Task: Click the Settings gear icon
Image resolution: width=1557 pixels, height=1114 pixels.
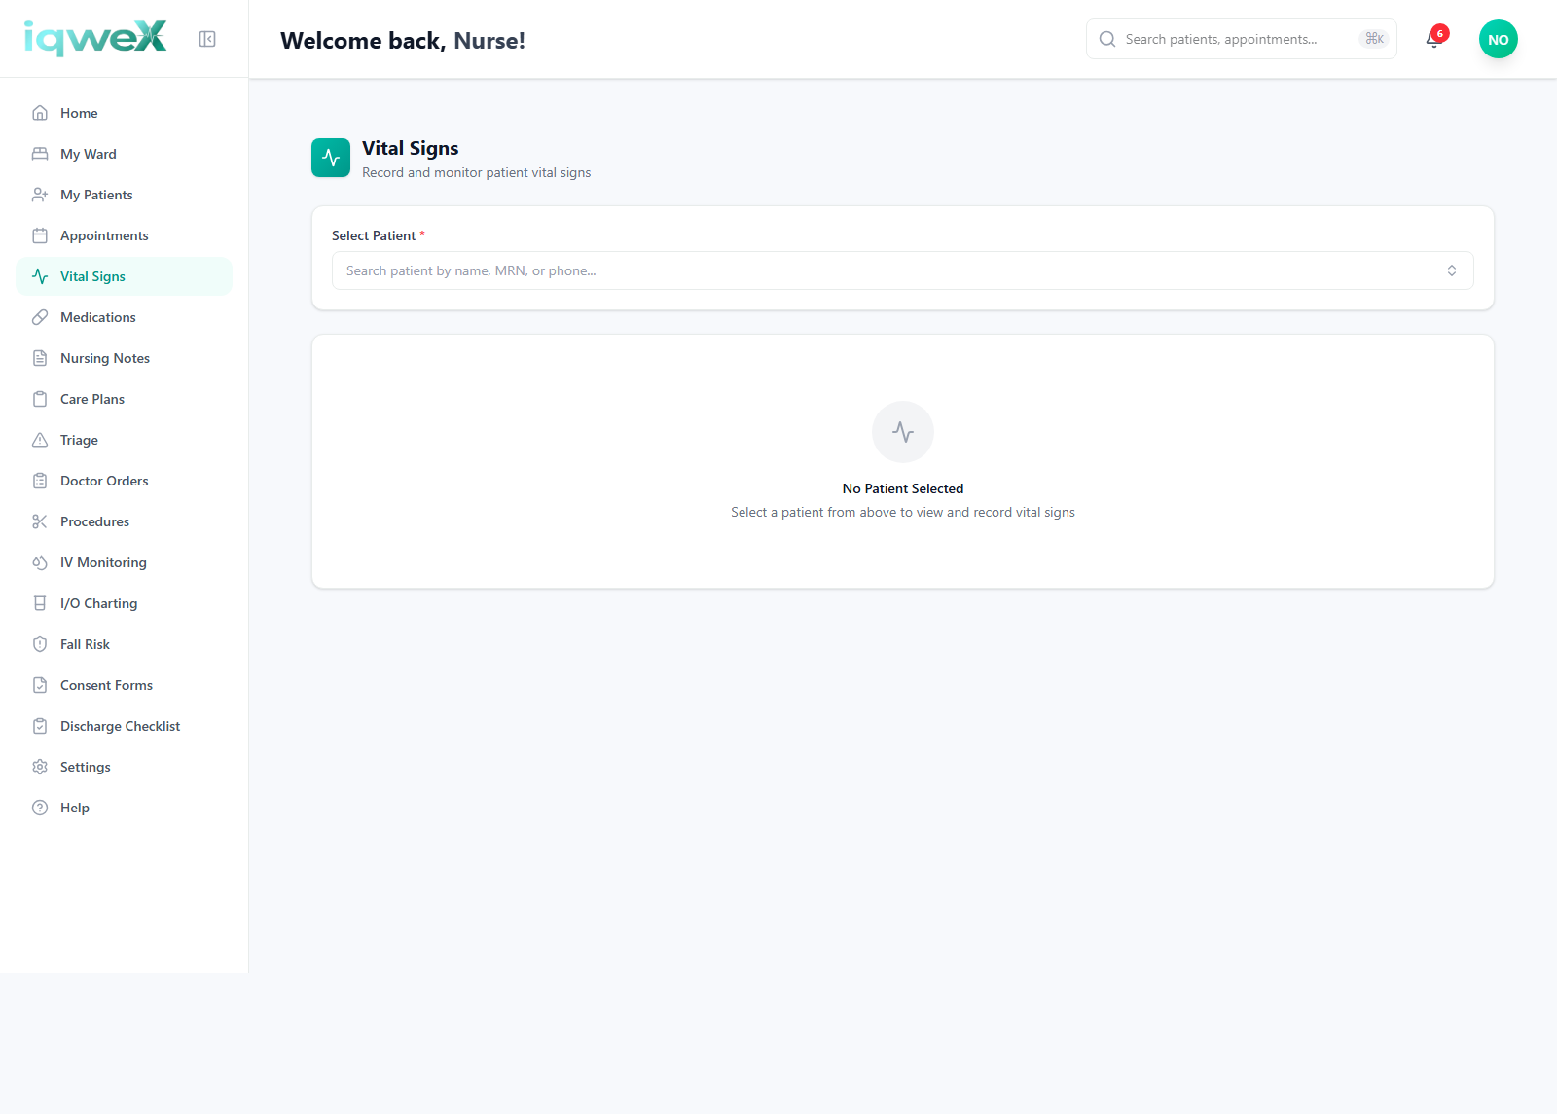Action: coord(40,767)
